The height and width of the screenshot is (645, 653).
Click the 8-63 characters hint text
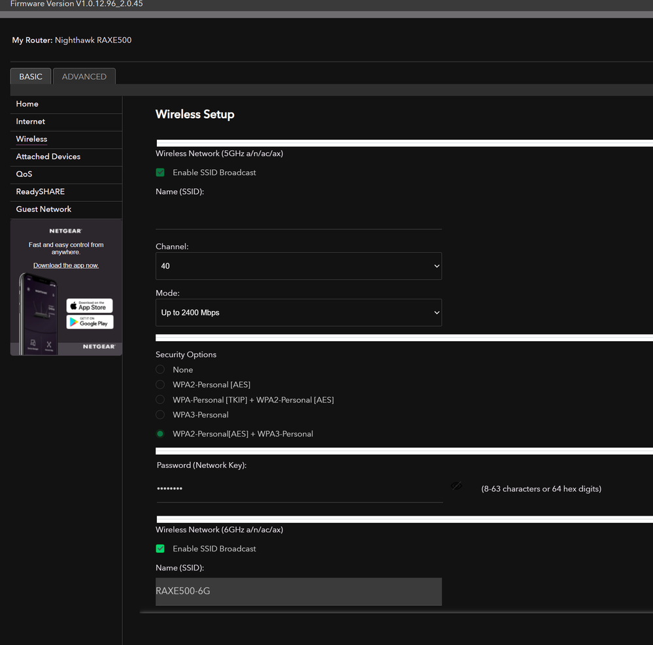pos(541,489)
